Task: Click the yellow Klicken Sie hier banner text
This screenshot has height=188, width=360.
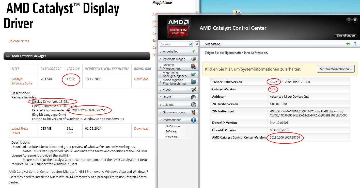Action: [253, 69]
